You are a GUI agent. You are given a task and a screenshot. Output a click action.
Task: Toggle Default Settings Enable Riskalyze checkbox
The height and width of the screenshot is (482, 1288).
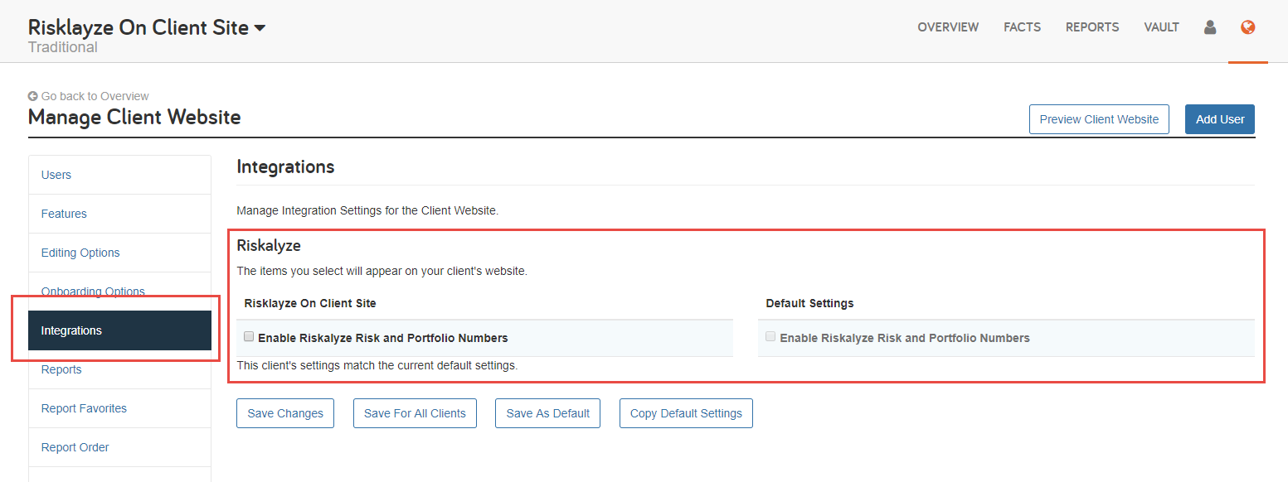point(771,337)
